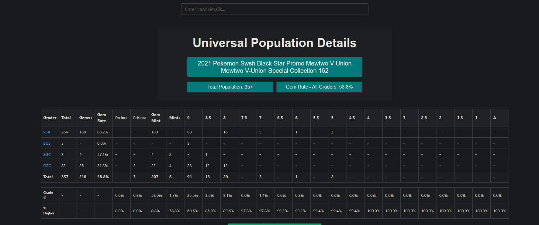The width and height of the screenshot is (539, 225).
Task: Click the Enter card details search field
Action: tap(275, 9)
